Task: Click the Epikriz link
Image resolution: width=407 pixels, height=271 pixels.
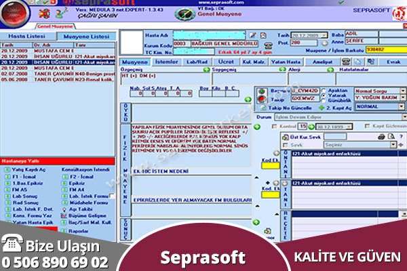Action: point(77,183)
